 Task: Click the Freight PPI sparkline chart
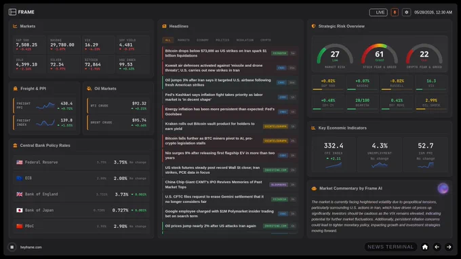[x=45, y=105]
